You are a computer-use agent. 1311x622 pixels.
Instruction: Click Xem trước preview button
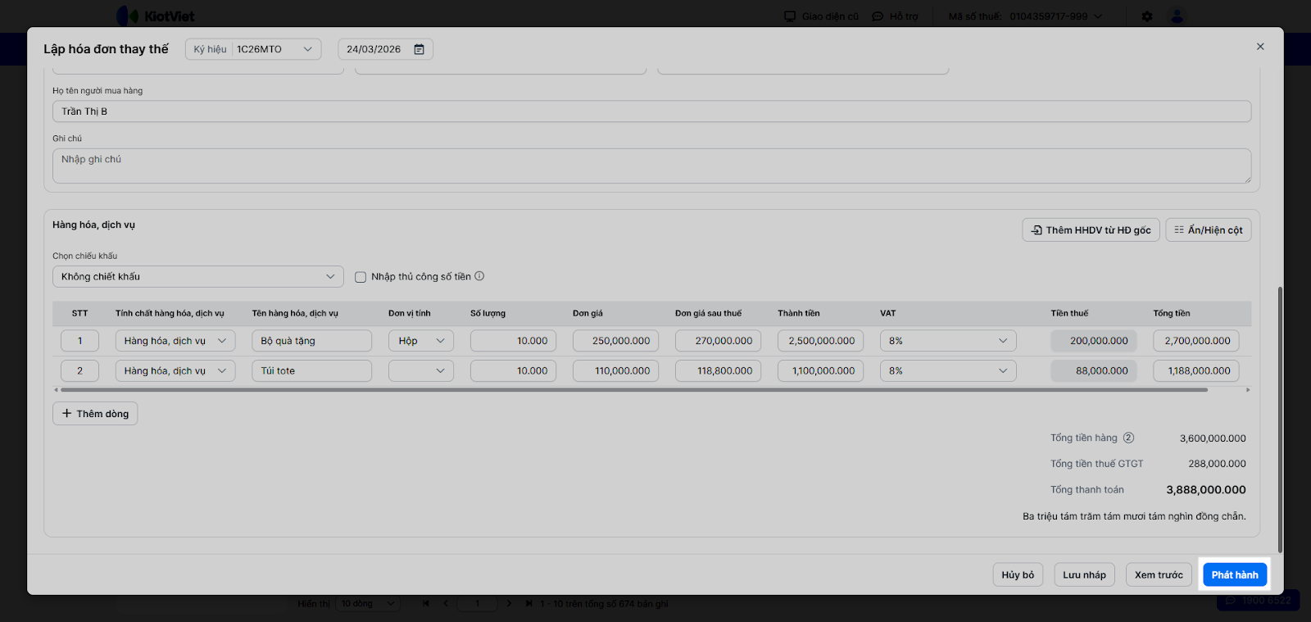(x=1158, y=574)
